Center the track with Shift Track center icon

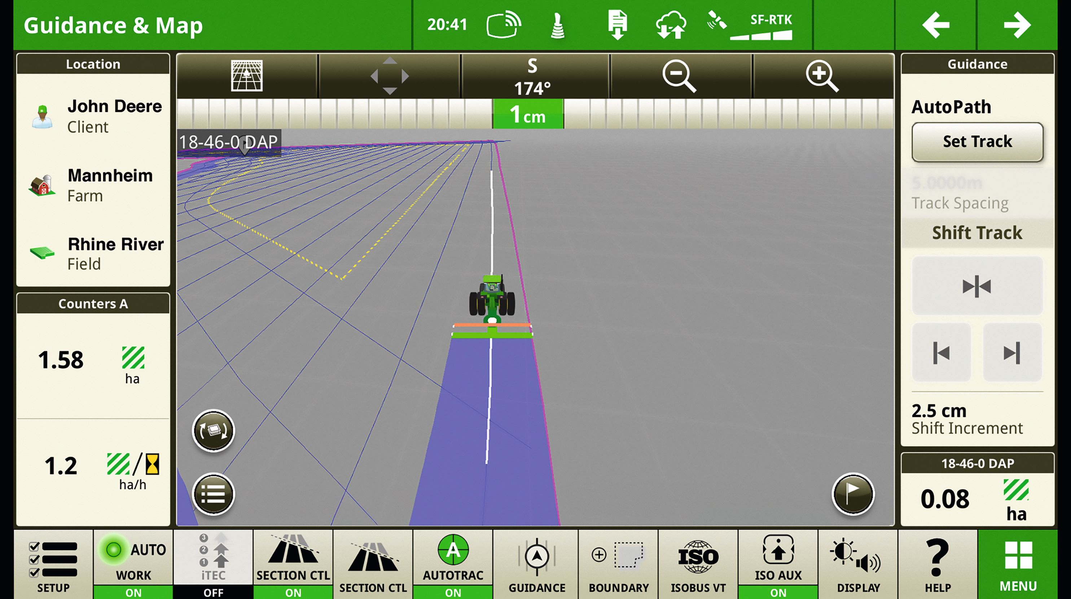click(x=976, y=286)
